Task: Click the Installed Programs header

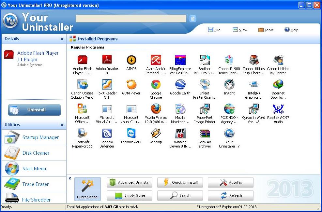Action: [x=98, y=39]
